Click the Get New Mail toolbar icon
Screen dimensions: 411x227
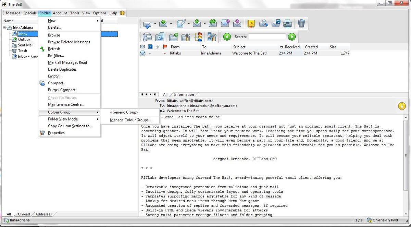(x=147, y=24)
